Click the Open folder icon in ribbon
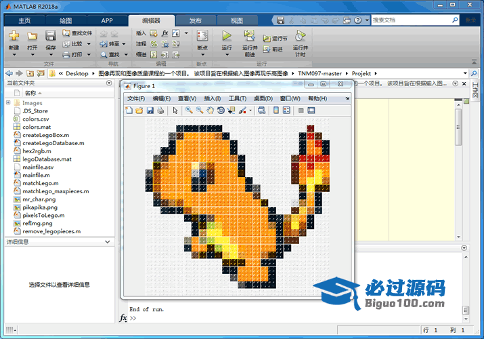 click(32, 36)
